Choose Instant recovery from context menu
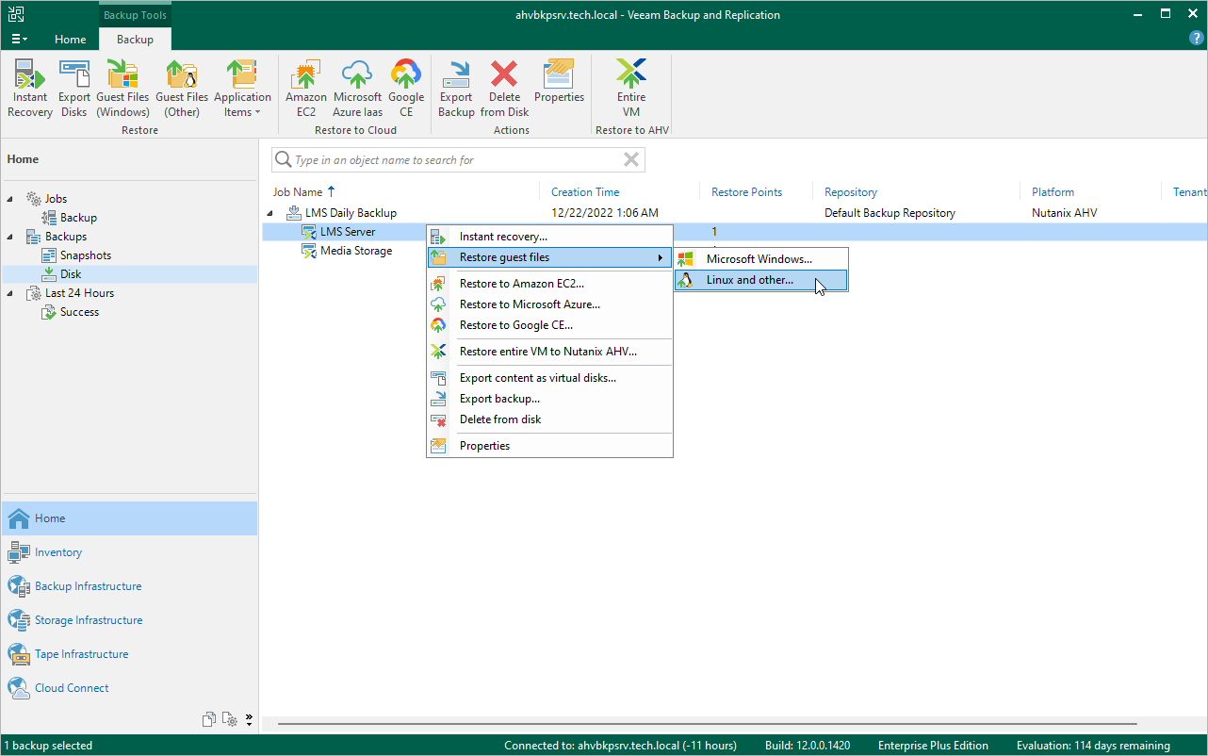The width and height of the screenshot is (1208, 756). (x=550, y=237)
